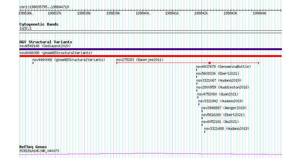
Task: Click the 198839k ruler label
Action: (x=113, y=13)
